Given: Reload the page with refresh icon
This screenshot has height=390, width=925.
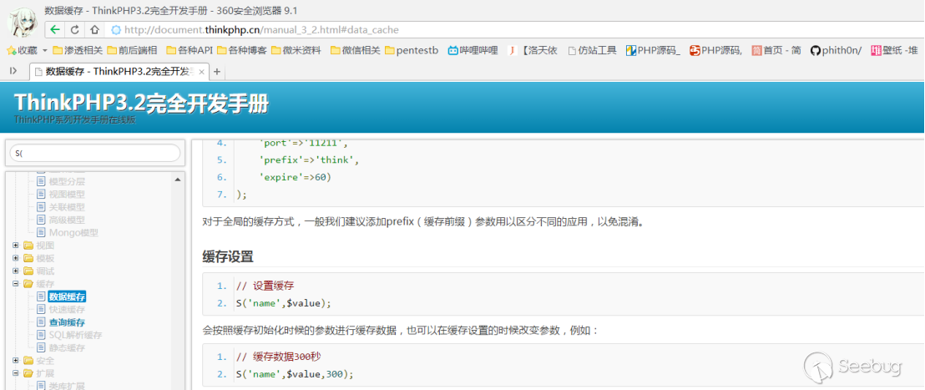Looking at the screenshot, I should (75, 29).
